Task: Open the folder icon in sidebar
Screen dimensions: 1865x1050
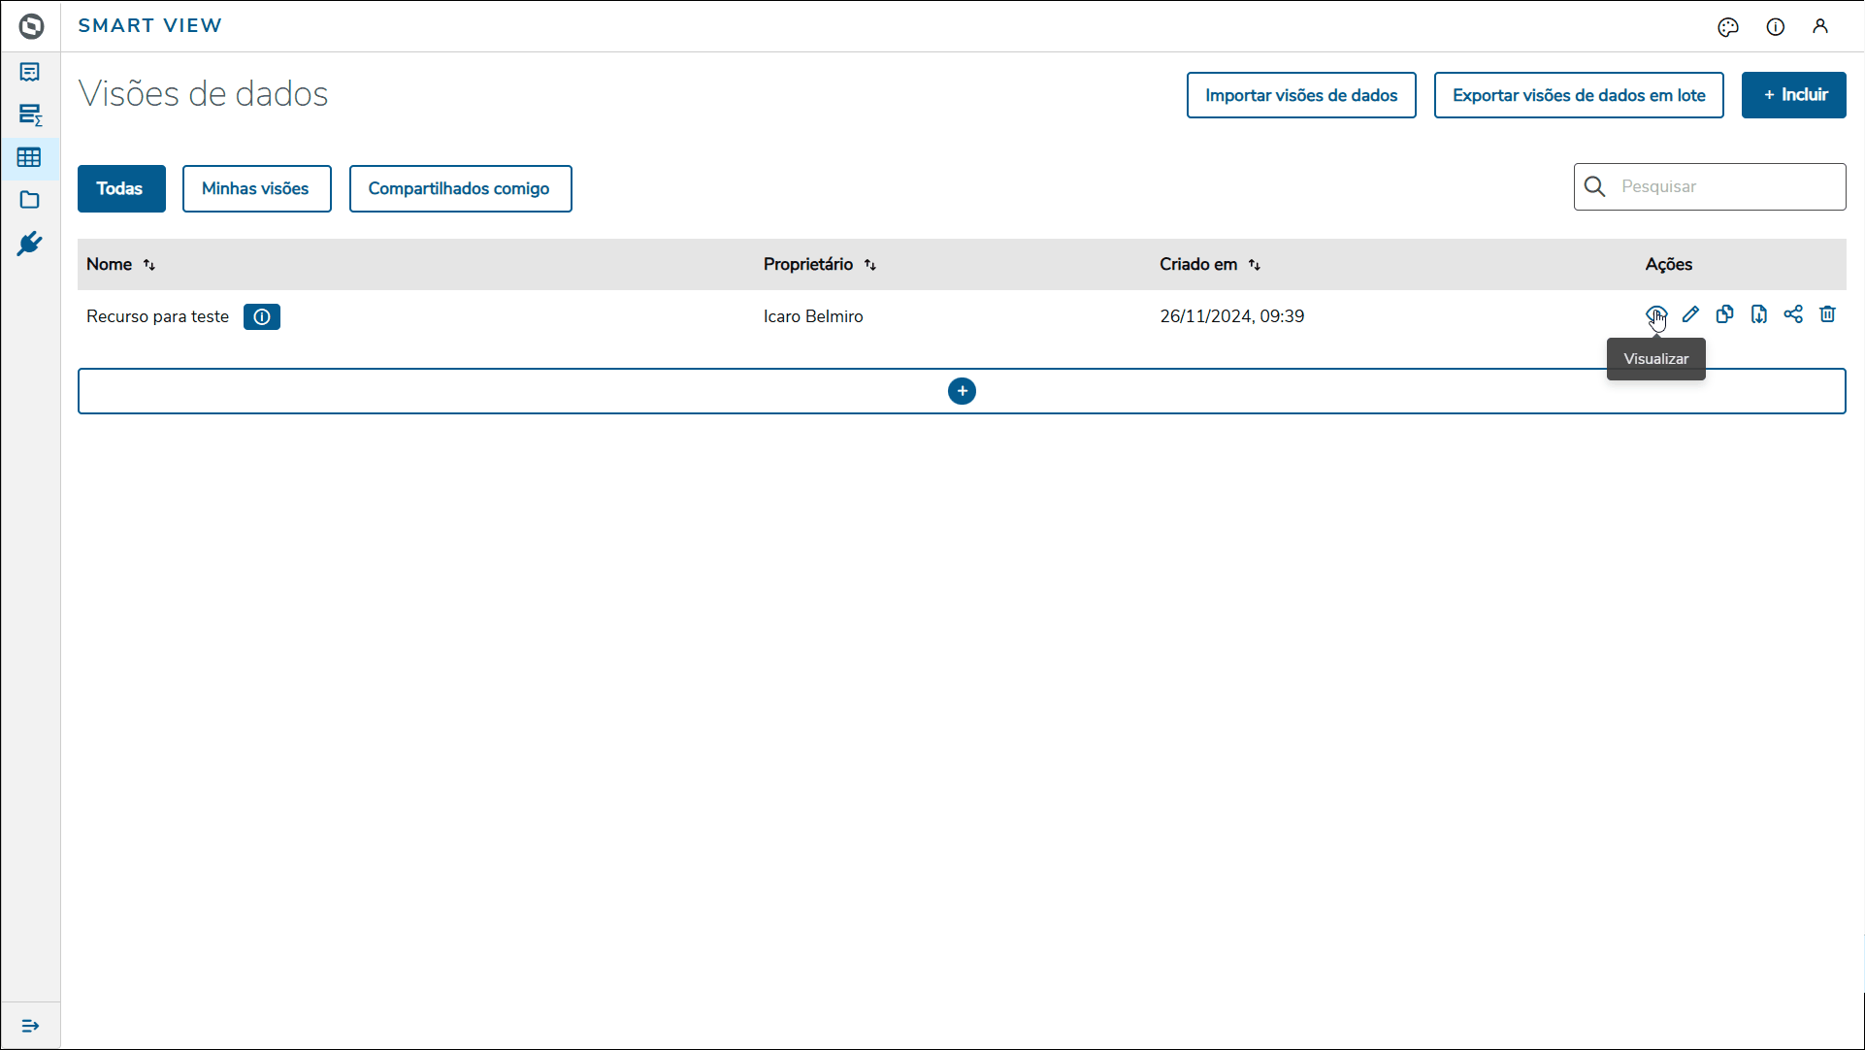Action: 29,200
